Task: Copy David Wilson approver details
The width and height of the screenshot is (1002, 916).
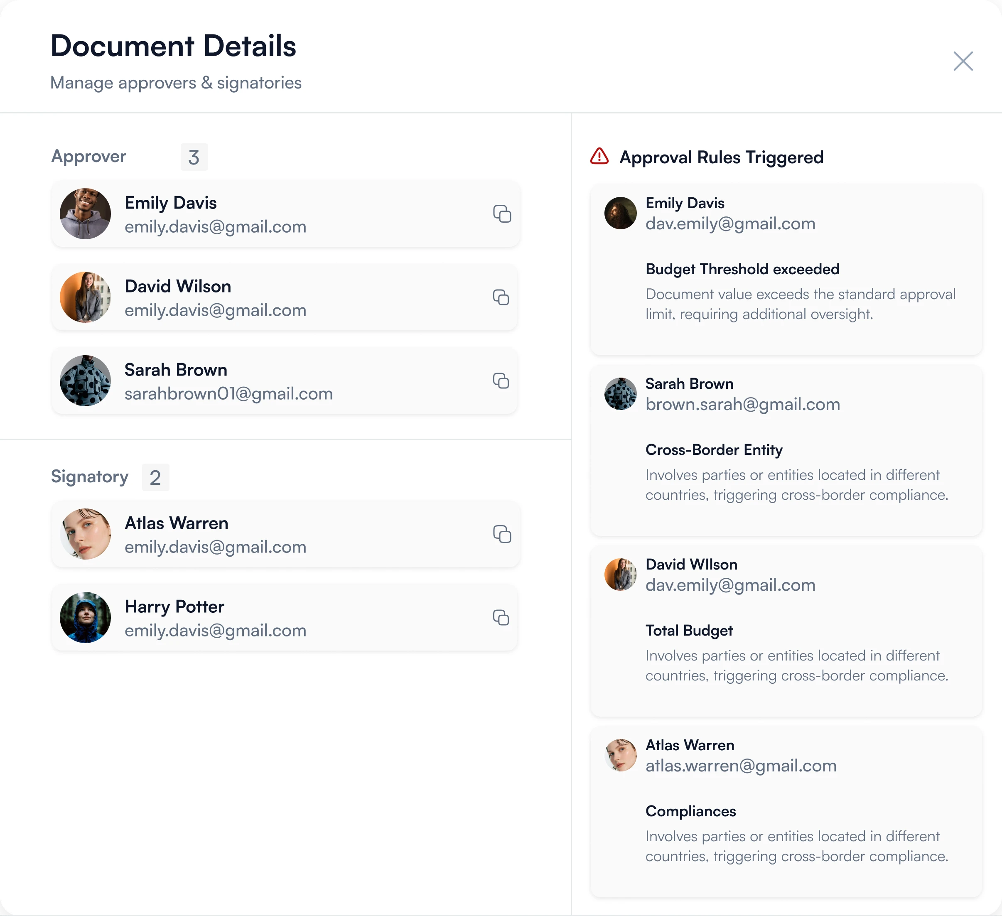Action: (x=501, y=297)
